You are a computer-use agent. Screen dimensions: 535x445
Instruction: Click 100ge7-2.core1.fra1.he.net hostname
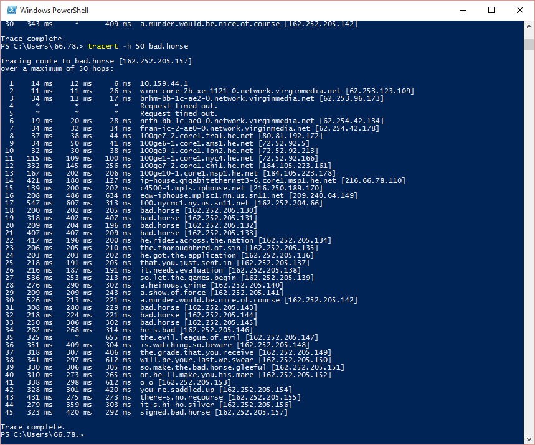click(197, 136)
